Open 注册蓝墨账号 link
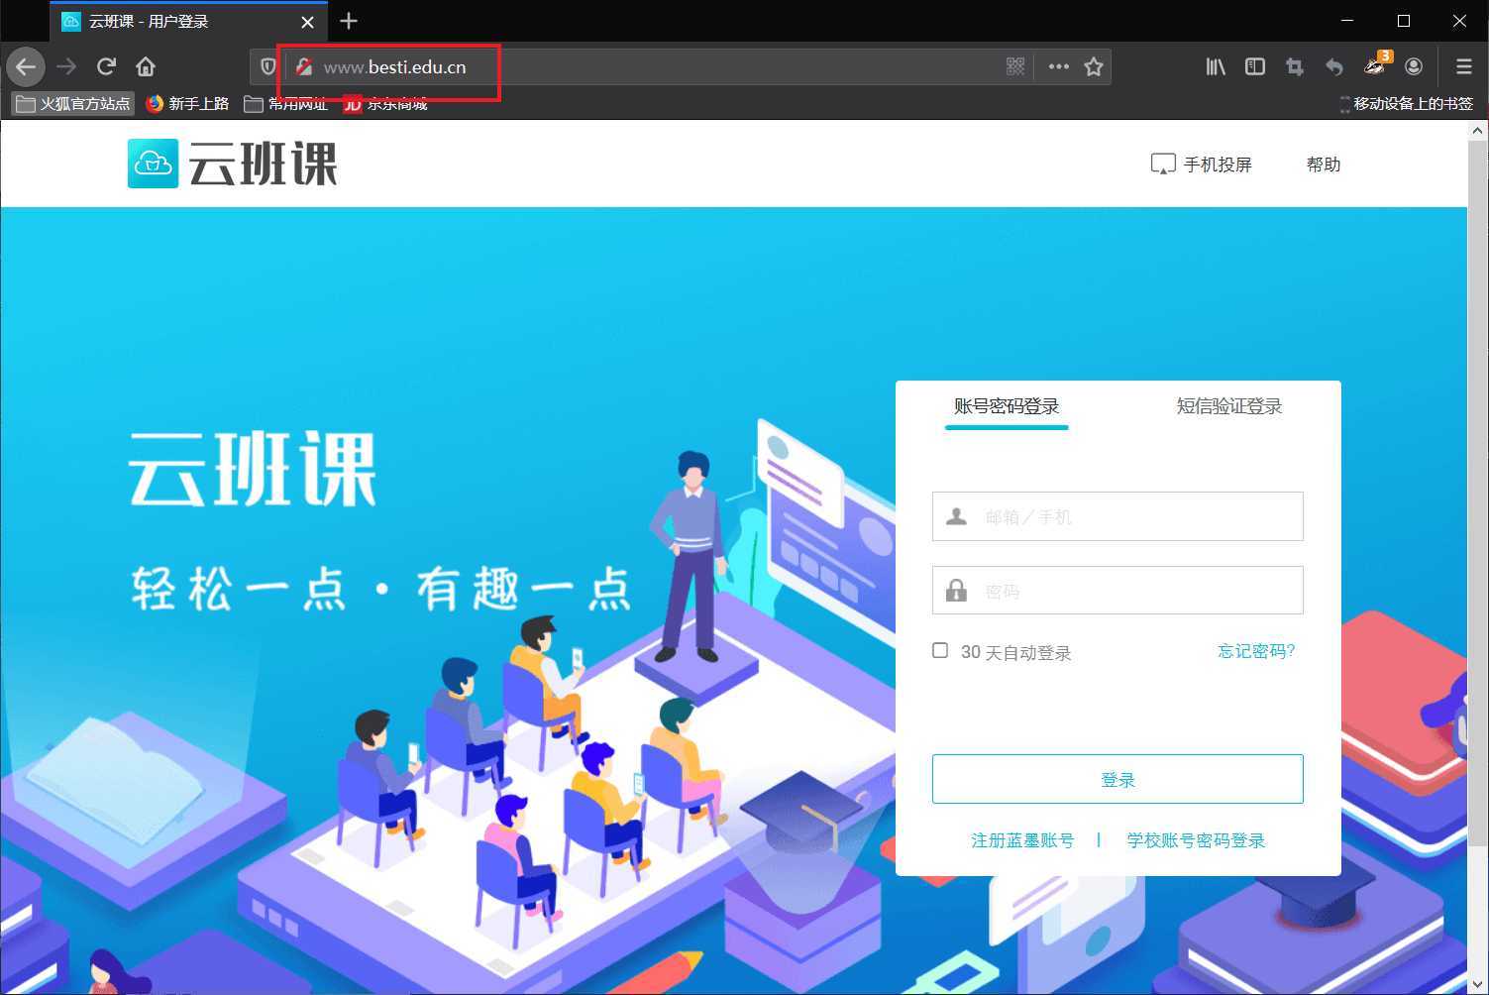This screenshot has width=1489, height=995. (x=1022, y=840)
